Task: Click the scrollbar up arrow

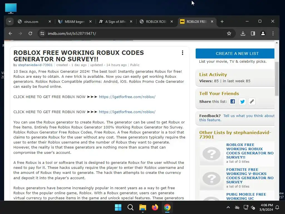Action: pyautogui.click(x=277, y=43)
